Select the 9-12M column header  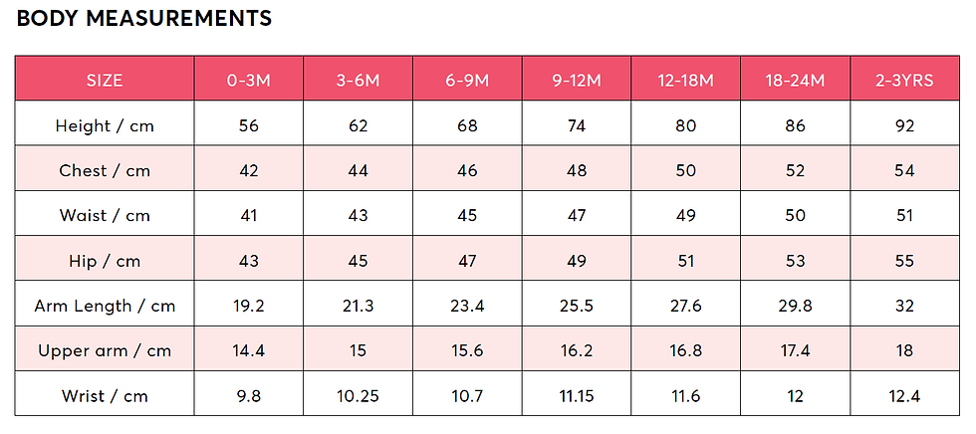577,79
